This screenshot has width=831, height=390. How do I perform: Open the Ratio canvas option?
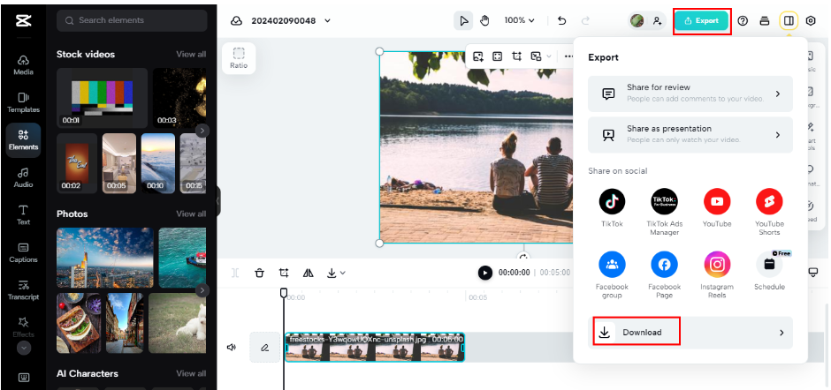239,58
